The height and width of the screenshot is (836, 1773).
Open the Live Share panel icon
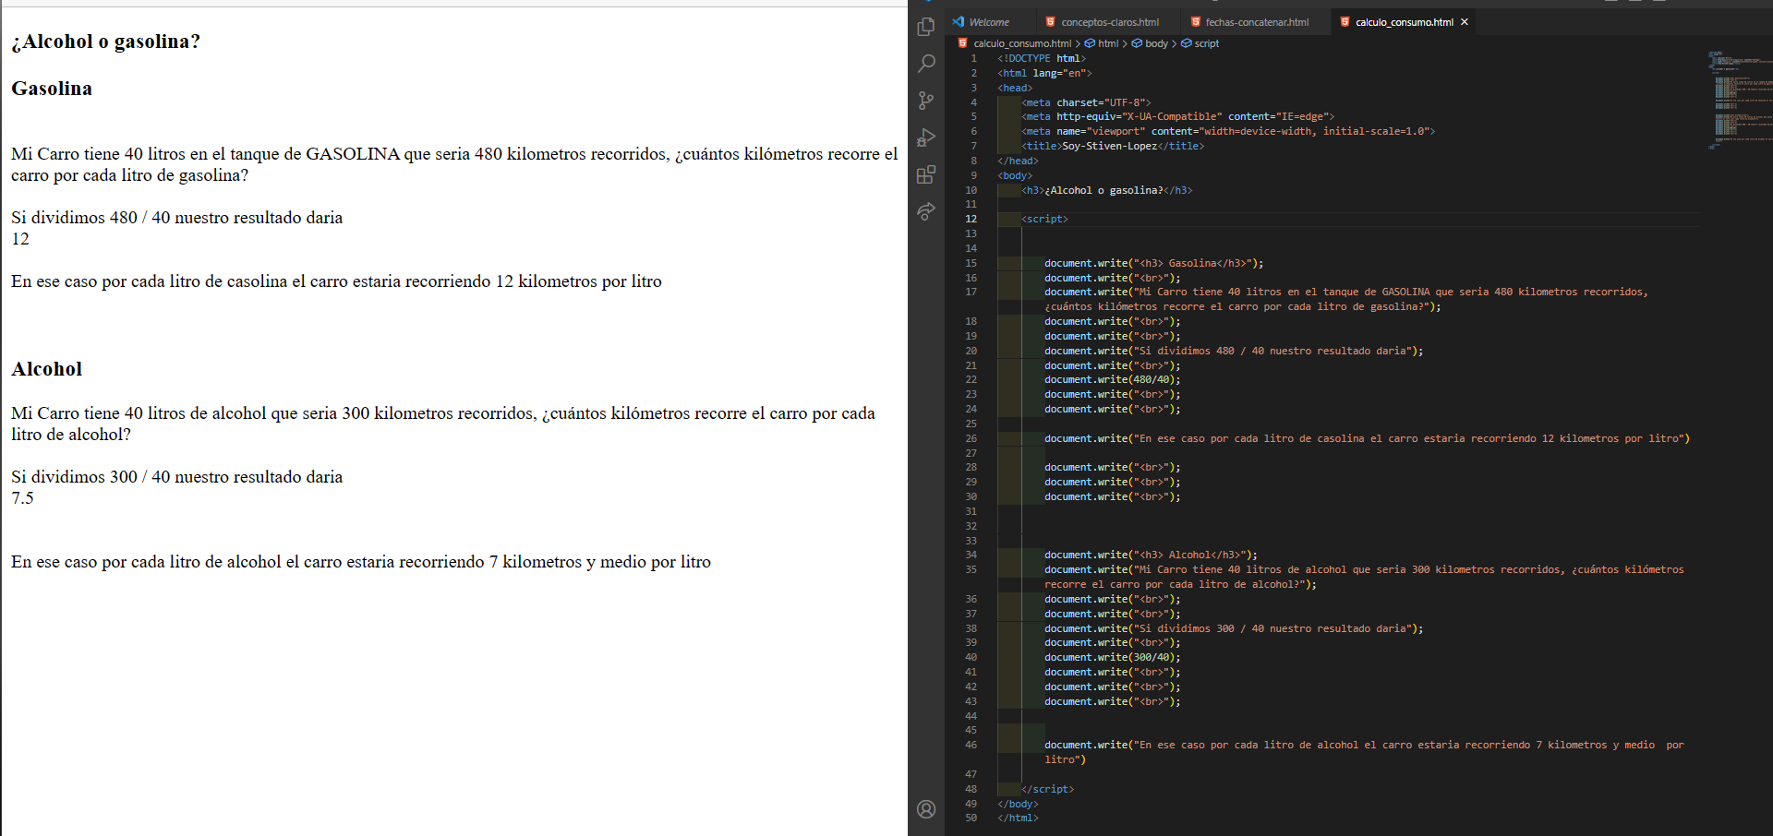tap(926, 211)
